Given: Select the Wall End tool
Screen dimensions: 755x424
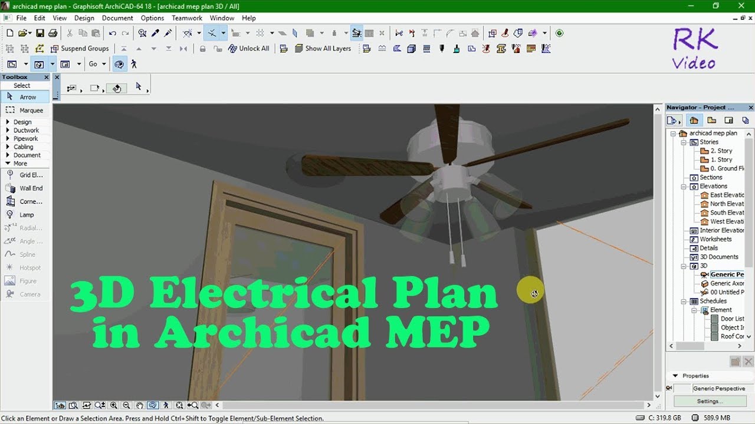Looking at the screenshot, I should coord(25,188).
